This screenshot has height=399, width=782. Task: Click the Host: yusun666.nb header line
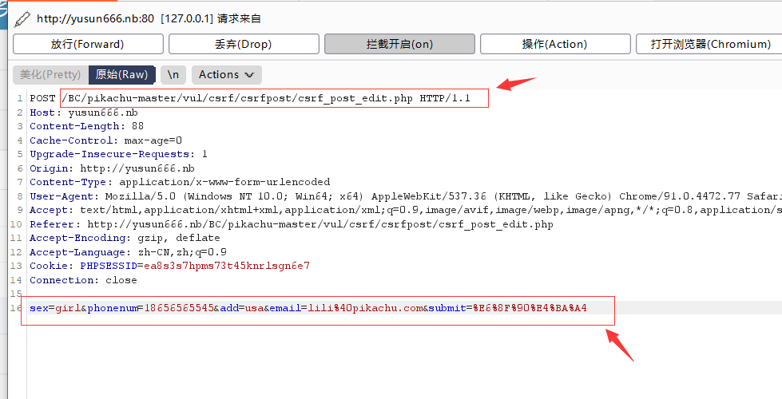pos(84,113)
